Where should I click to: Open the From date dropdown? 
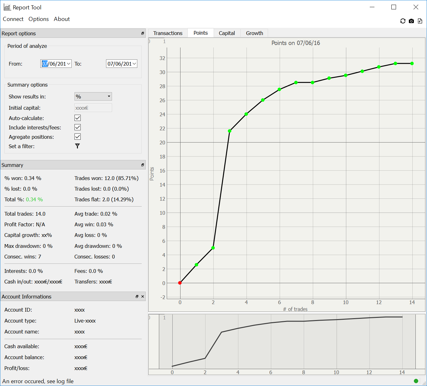69,64
